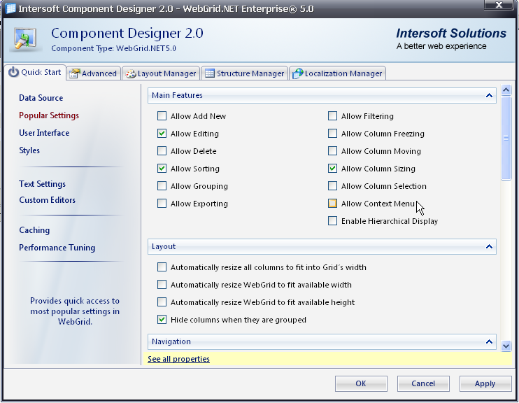Open the Advanced tab
This screenshot has width=519, height=403.
pyautogui.click(x=93, y=73)
